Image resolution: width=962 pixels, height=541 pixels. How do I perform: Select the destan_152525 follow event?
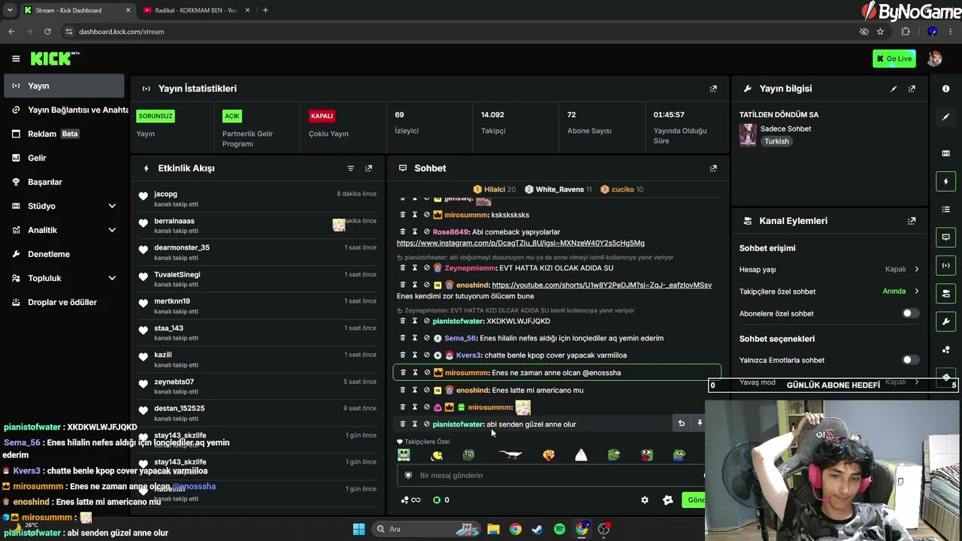[258, 413]
